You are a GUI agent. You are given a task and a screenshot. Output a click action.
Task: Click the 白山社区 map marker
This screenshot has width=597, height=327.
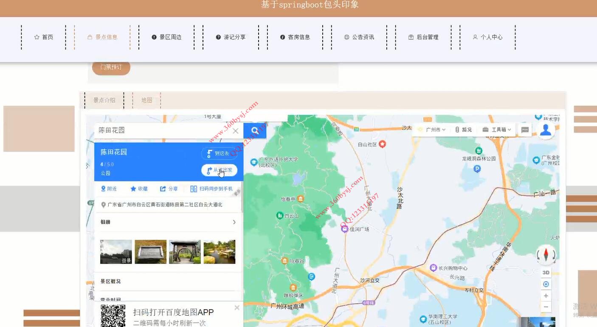383,144
